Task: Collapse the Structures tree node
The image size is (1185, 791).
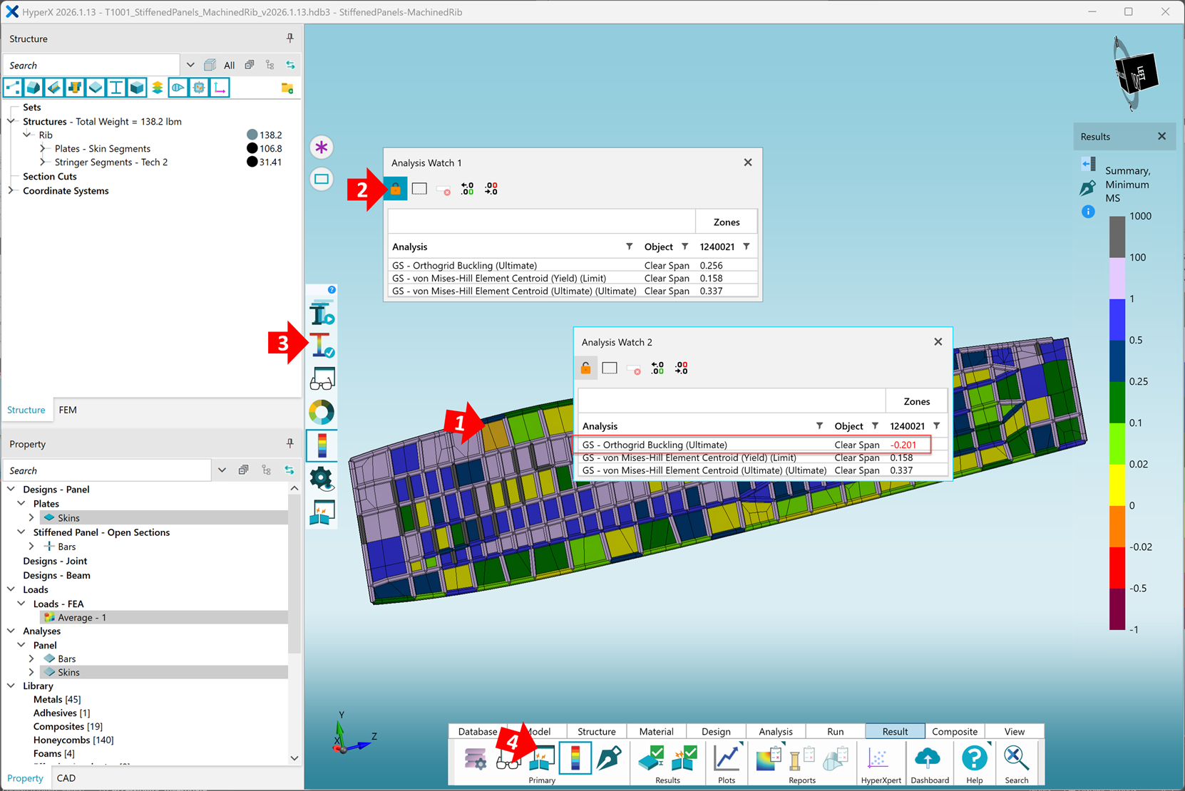Action: click(11, 122)
